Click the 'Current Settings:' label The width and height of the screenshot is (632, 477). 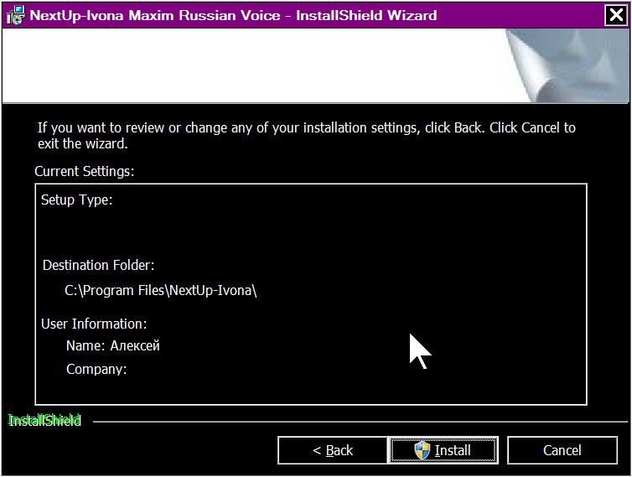(x=85, y=171)
